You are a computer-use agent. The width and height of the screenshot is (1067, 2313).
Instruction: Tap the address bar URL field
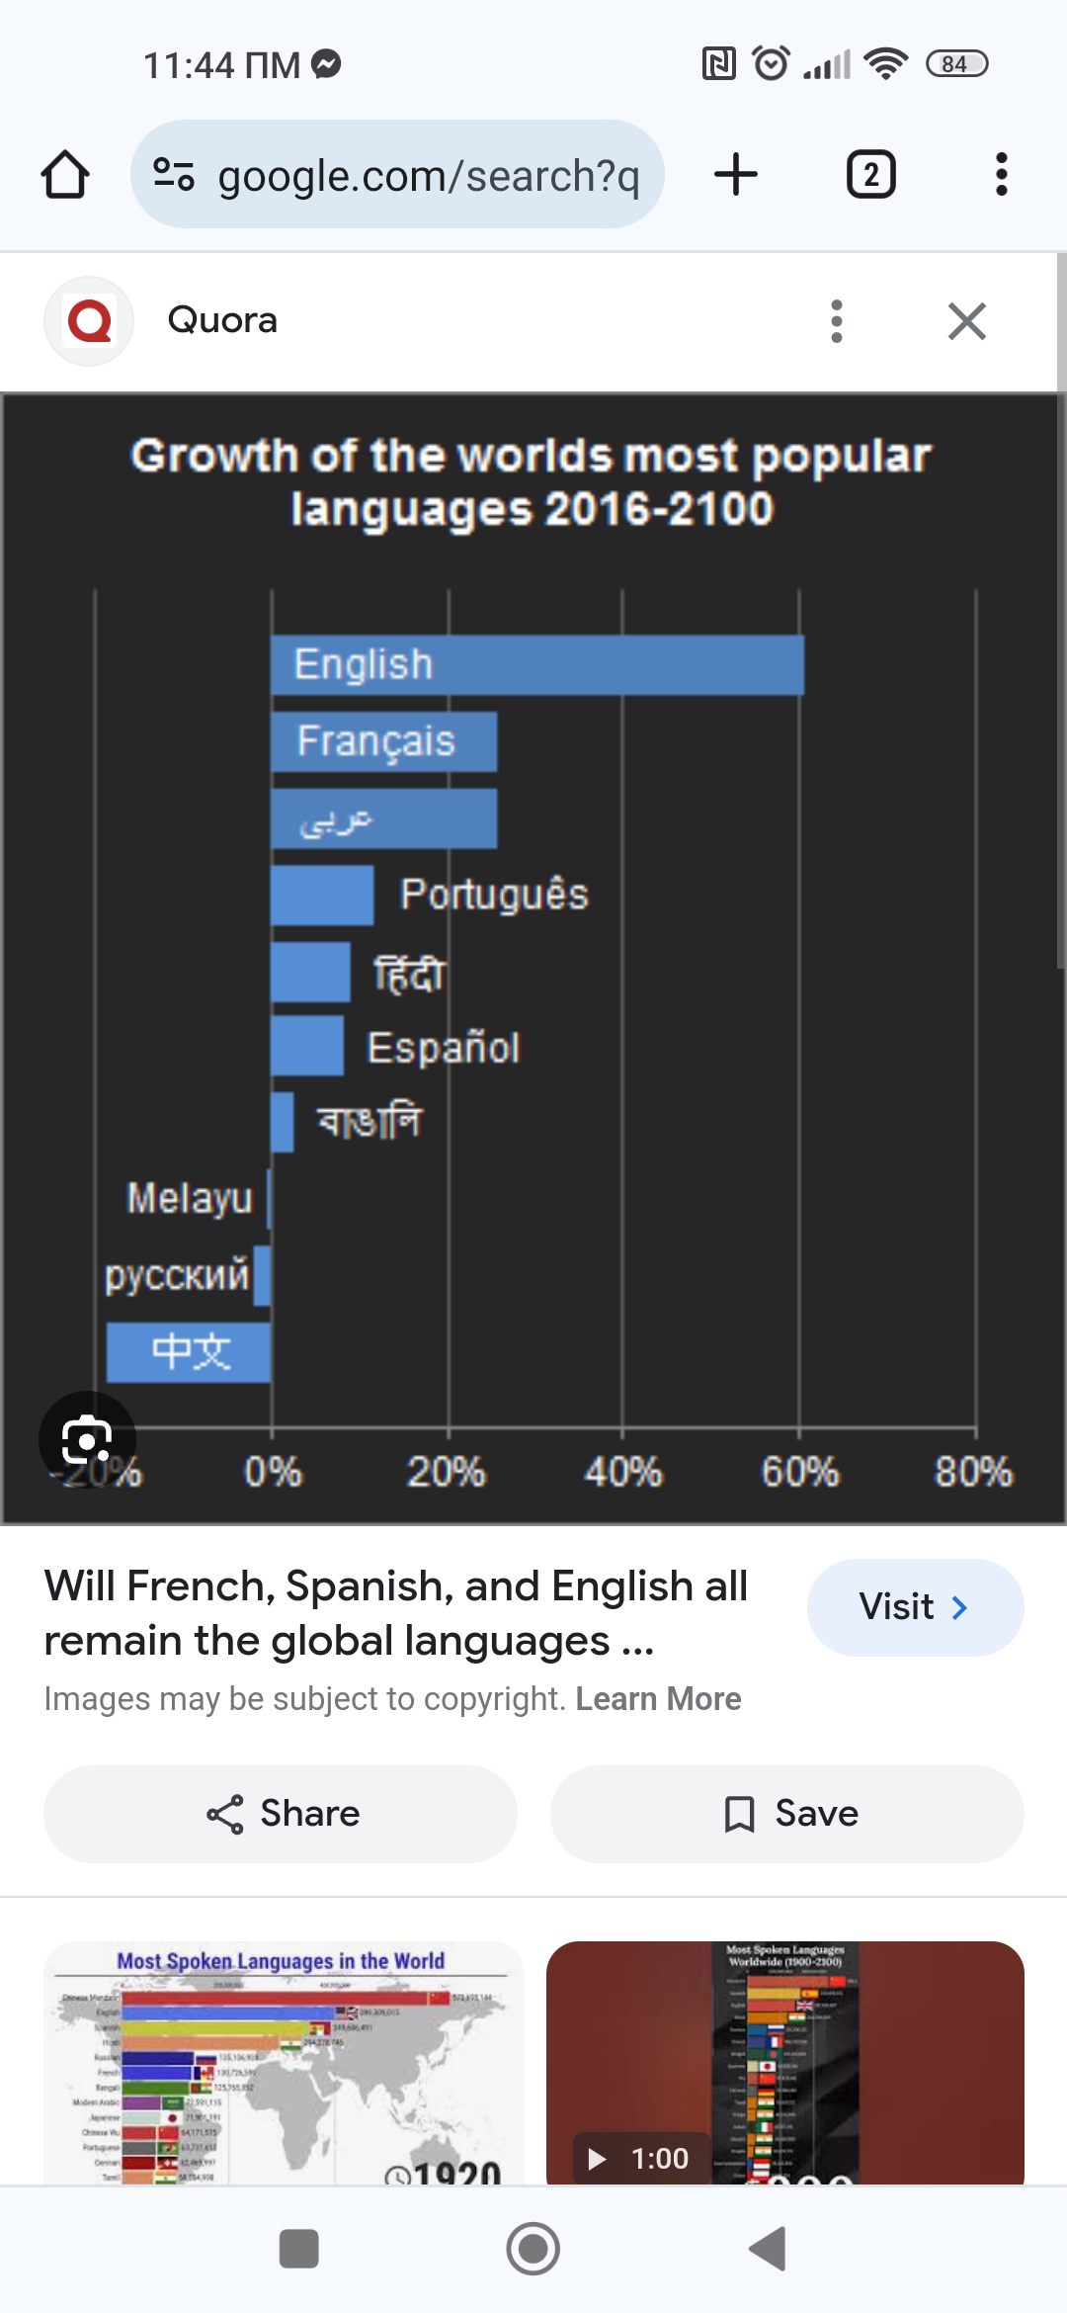point(428,175)
